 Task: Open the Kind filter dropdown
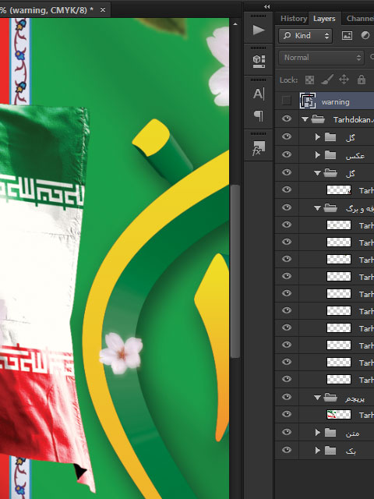[x=305, y=36]
